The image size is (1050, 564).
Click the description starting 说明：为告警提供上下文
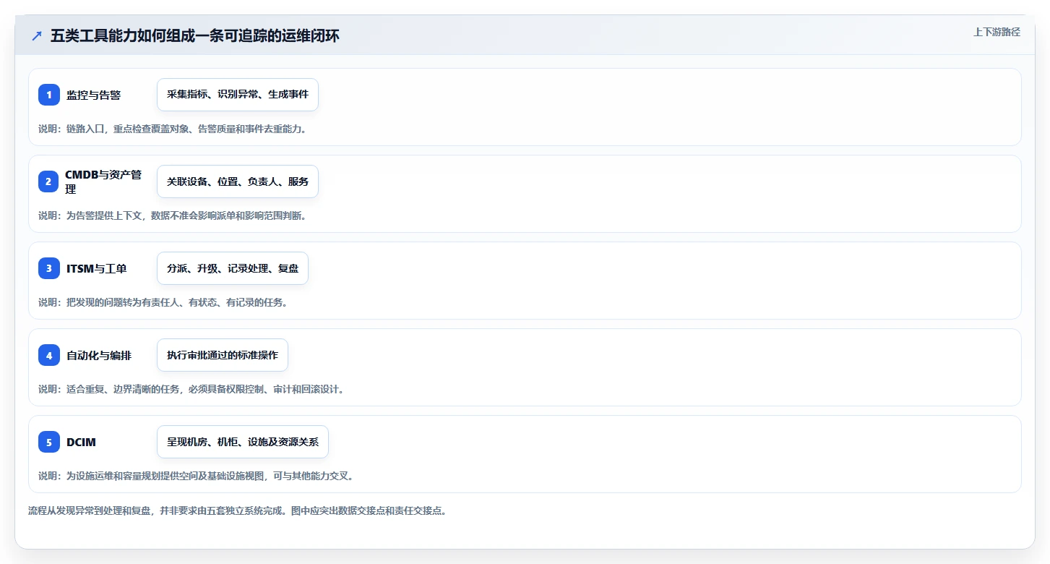coord(173,215)
